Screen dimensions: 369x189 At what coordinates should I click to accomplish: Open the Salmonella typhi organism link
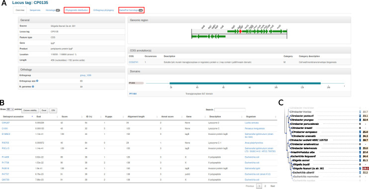[252, 169]
